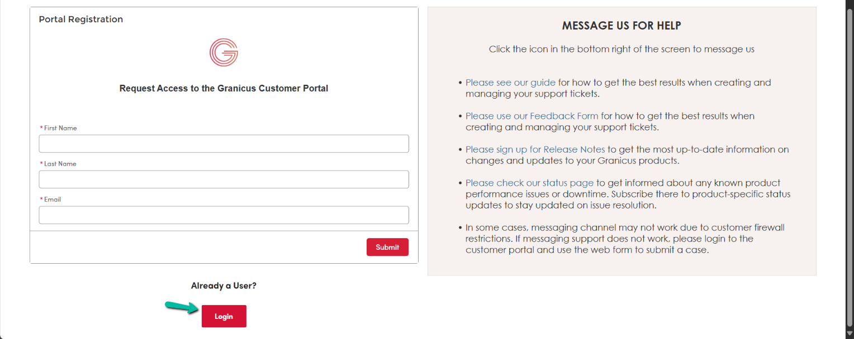This screenshot has height=339, width=854.
Task: Visit the 'Please check our status page' link
Action: pyautogui.click(x=529, y=183)
